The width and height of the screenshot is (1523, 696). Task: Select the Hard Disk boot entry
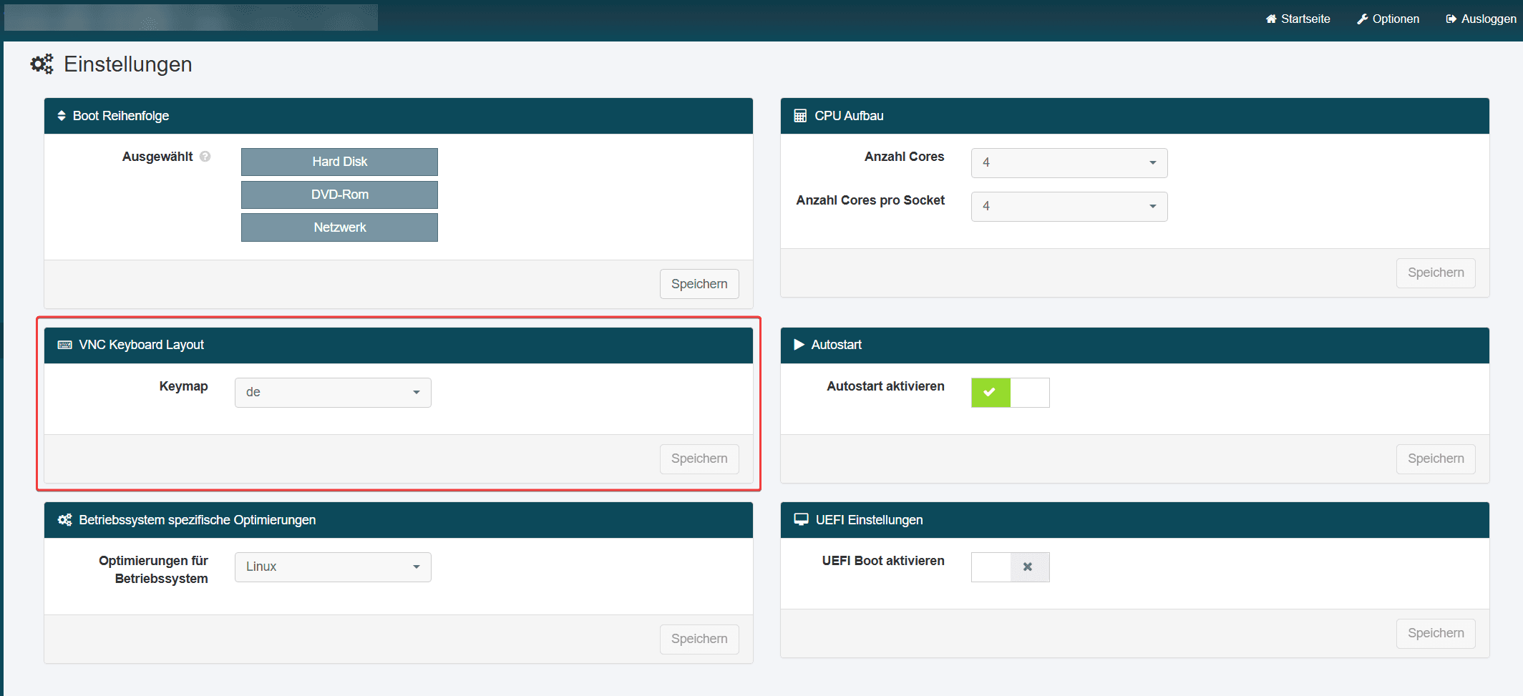[339, 162]
